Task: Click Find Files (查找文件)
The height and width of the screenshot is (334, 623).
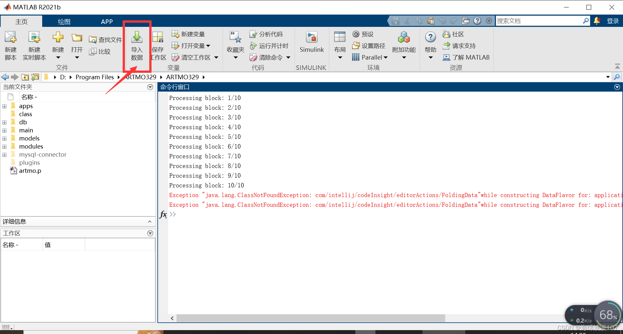Action: 105,39
